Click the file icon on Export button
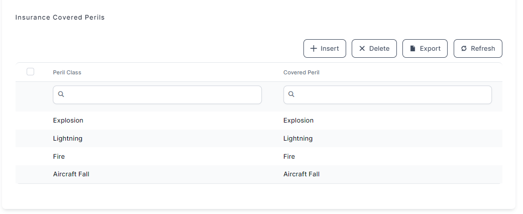This screenshot has width=523, height=214. click(x=412, y=49)
